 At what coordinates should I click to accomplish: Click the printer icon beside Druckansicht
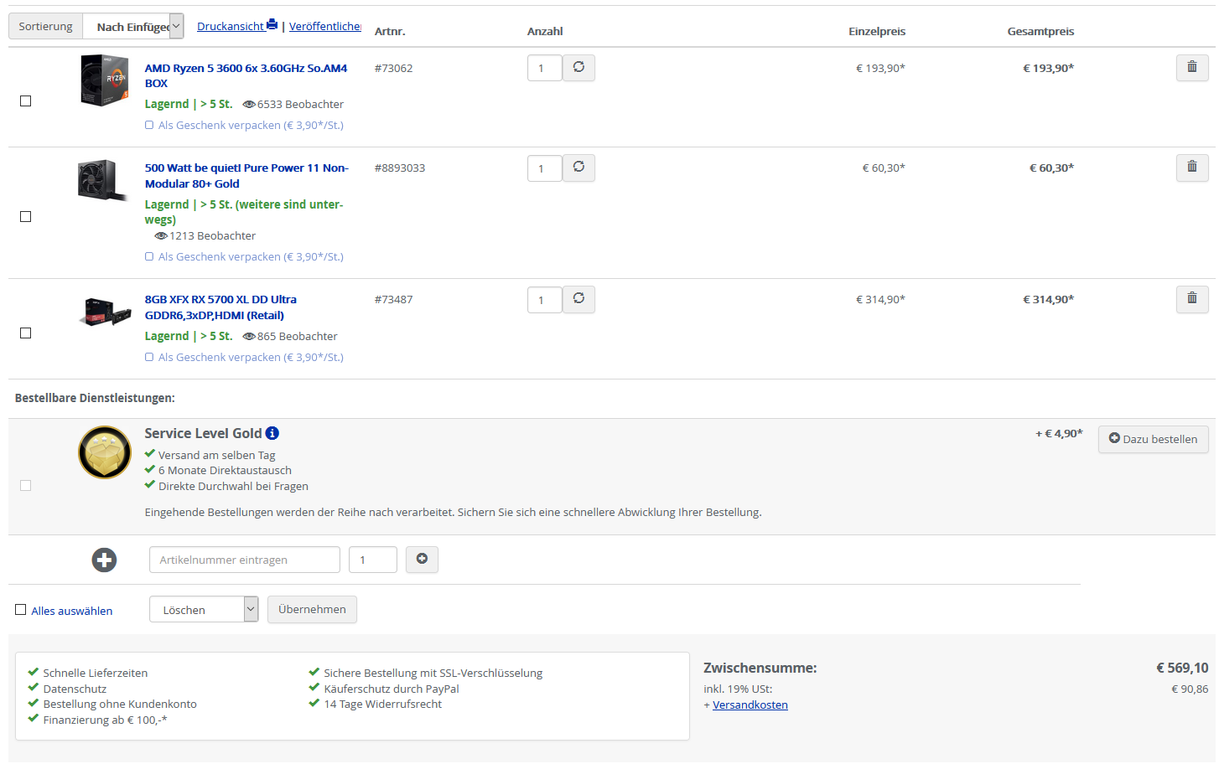[x=272, y=25]
